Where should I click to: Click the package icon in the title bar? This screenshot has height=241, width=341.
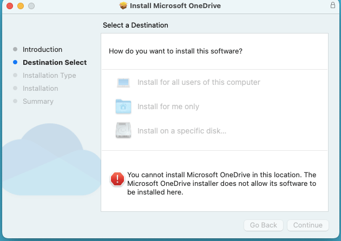[x=123, y=6]
